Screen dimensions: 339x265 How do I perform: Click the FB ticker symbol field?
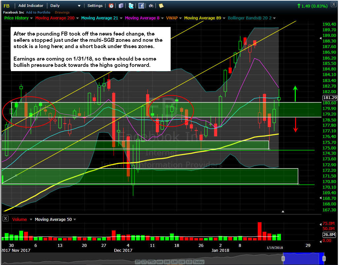[x=7, y=6]
